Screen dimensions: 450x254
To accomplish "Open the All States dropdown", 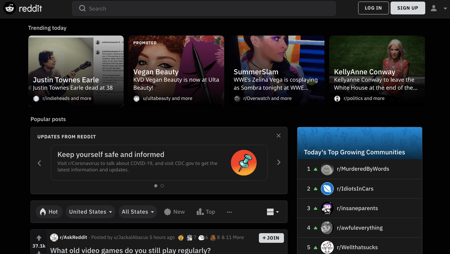I will pyautogui.click(x=137, y=211).
